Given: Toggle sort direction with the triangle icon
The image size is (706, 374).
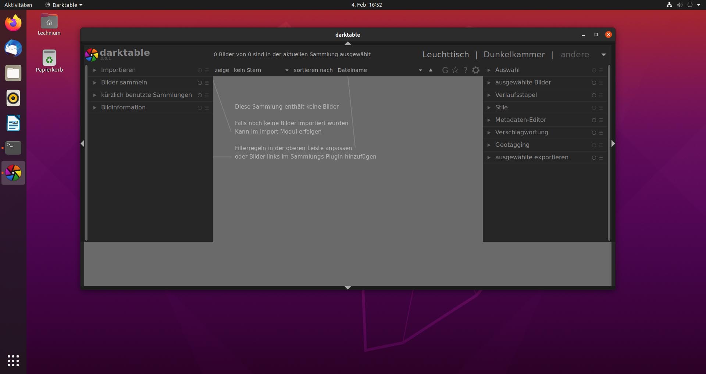Looking at the screenshot, I should point(431,70).
